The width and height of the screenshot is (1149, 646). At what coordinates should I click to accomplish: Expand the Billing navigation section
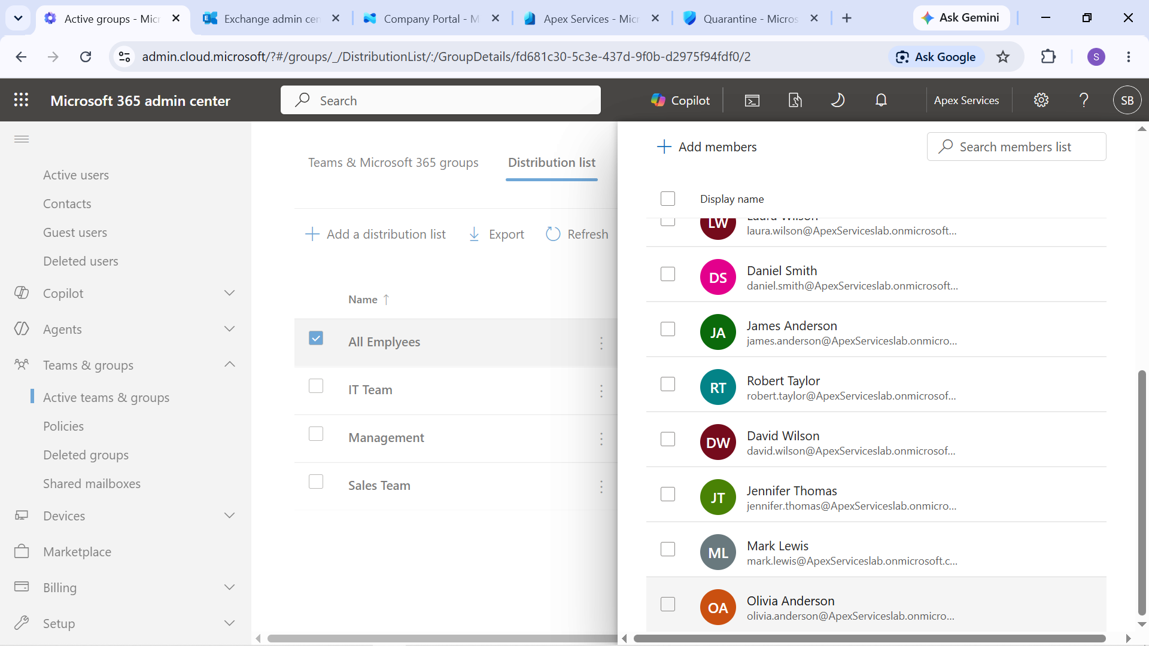point(229,587)
